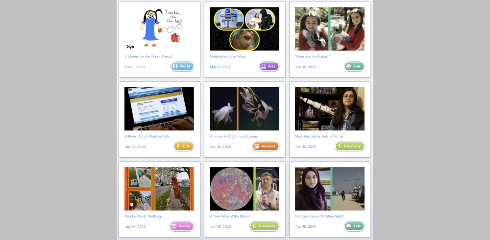Open the Moon map thumbnail image

tap(245, 189)
